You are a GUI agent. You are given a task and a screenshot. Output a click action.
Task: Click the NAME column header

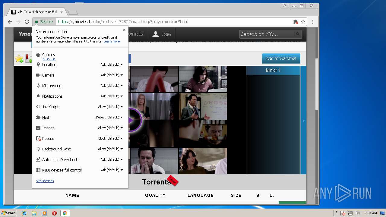click(x=72, y=195)
